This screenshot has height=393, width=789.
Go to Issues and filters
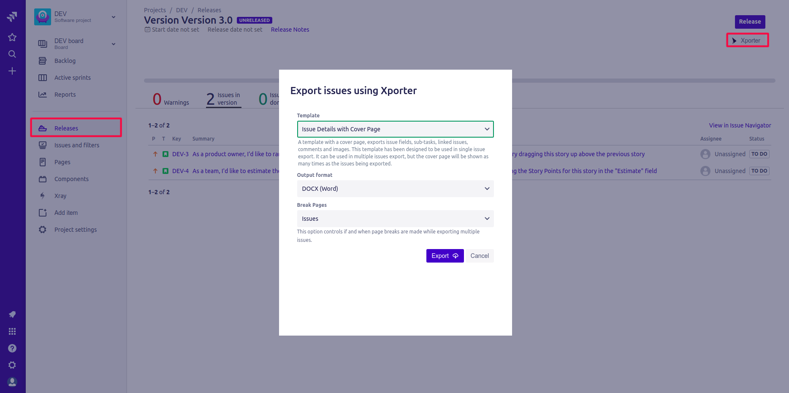(x=76, y=145)
